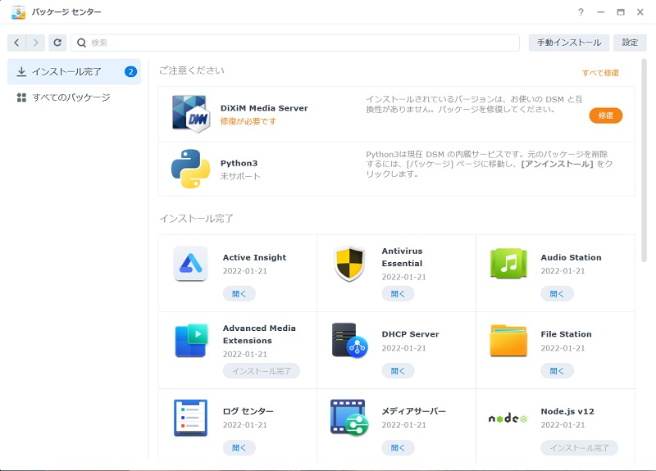Click すべて修復 link
This screenshot has height=471, width=656.
[600, 73]
